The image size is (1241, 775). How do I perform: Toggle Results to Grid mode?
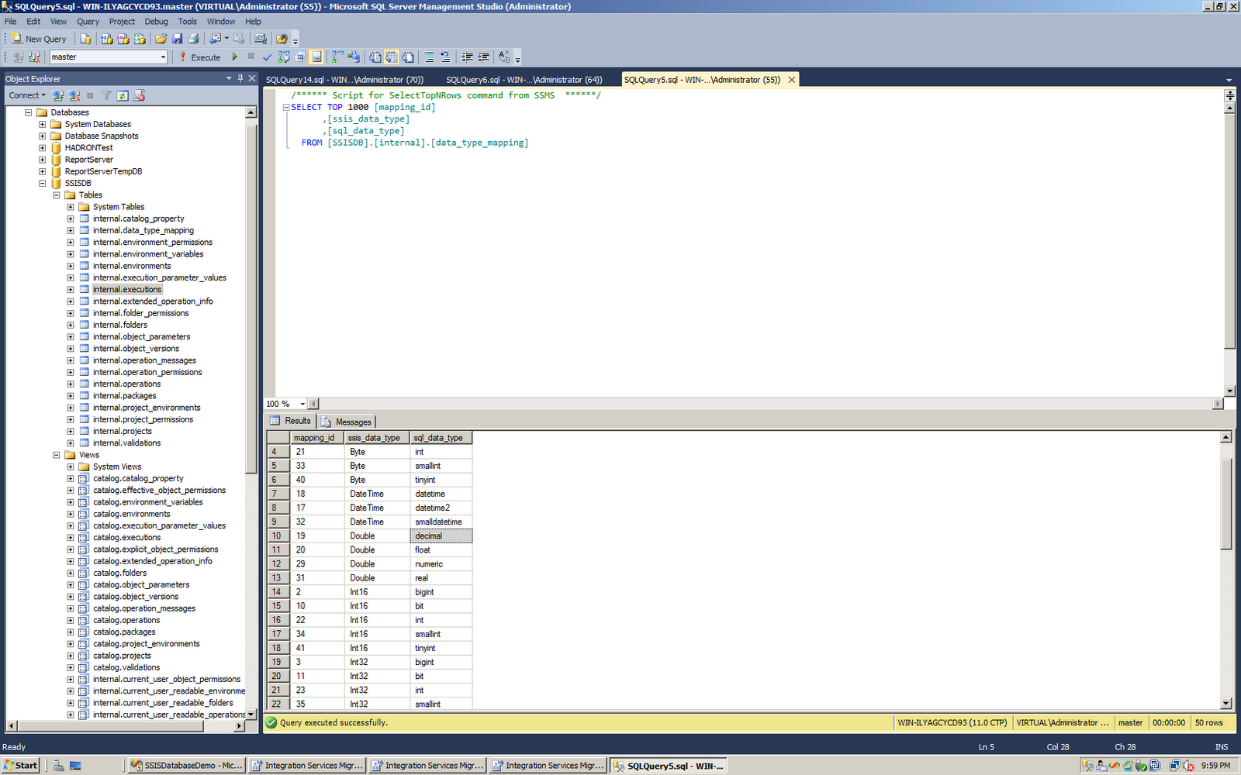coord(391,57)
